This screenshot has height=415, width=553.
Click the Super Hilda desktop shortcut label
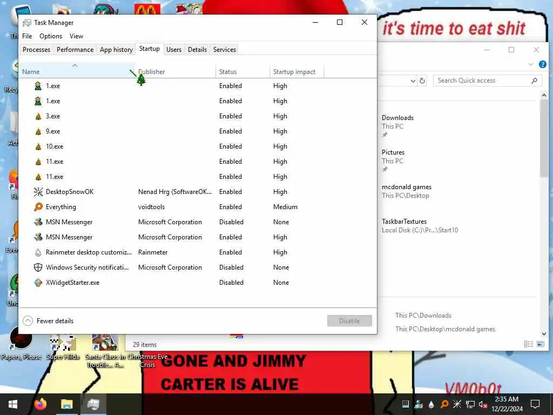(x=63, y=357)
